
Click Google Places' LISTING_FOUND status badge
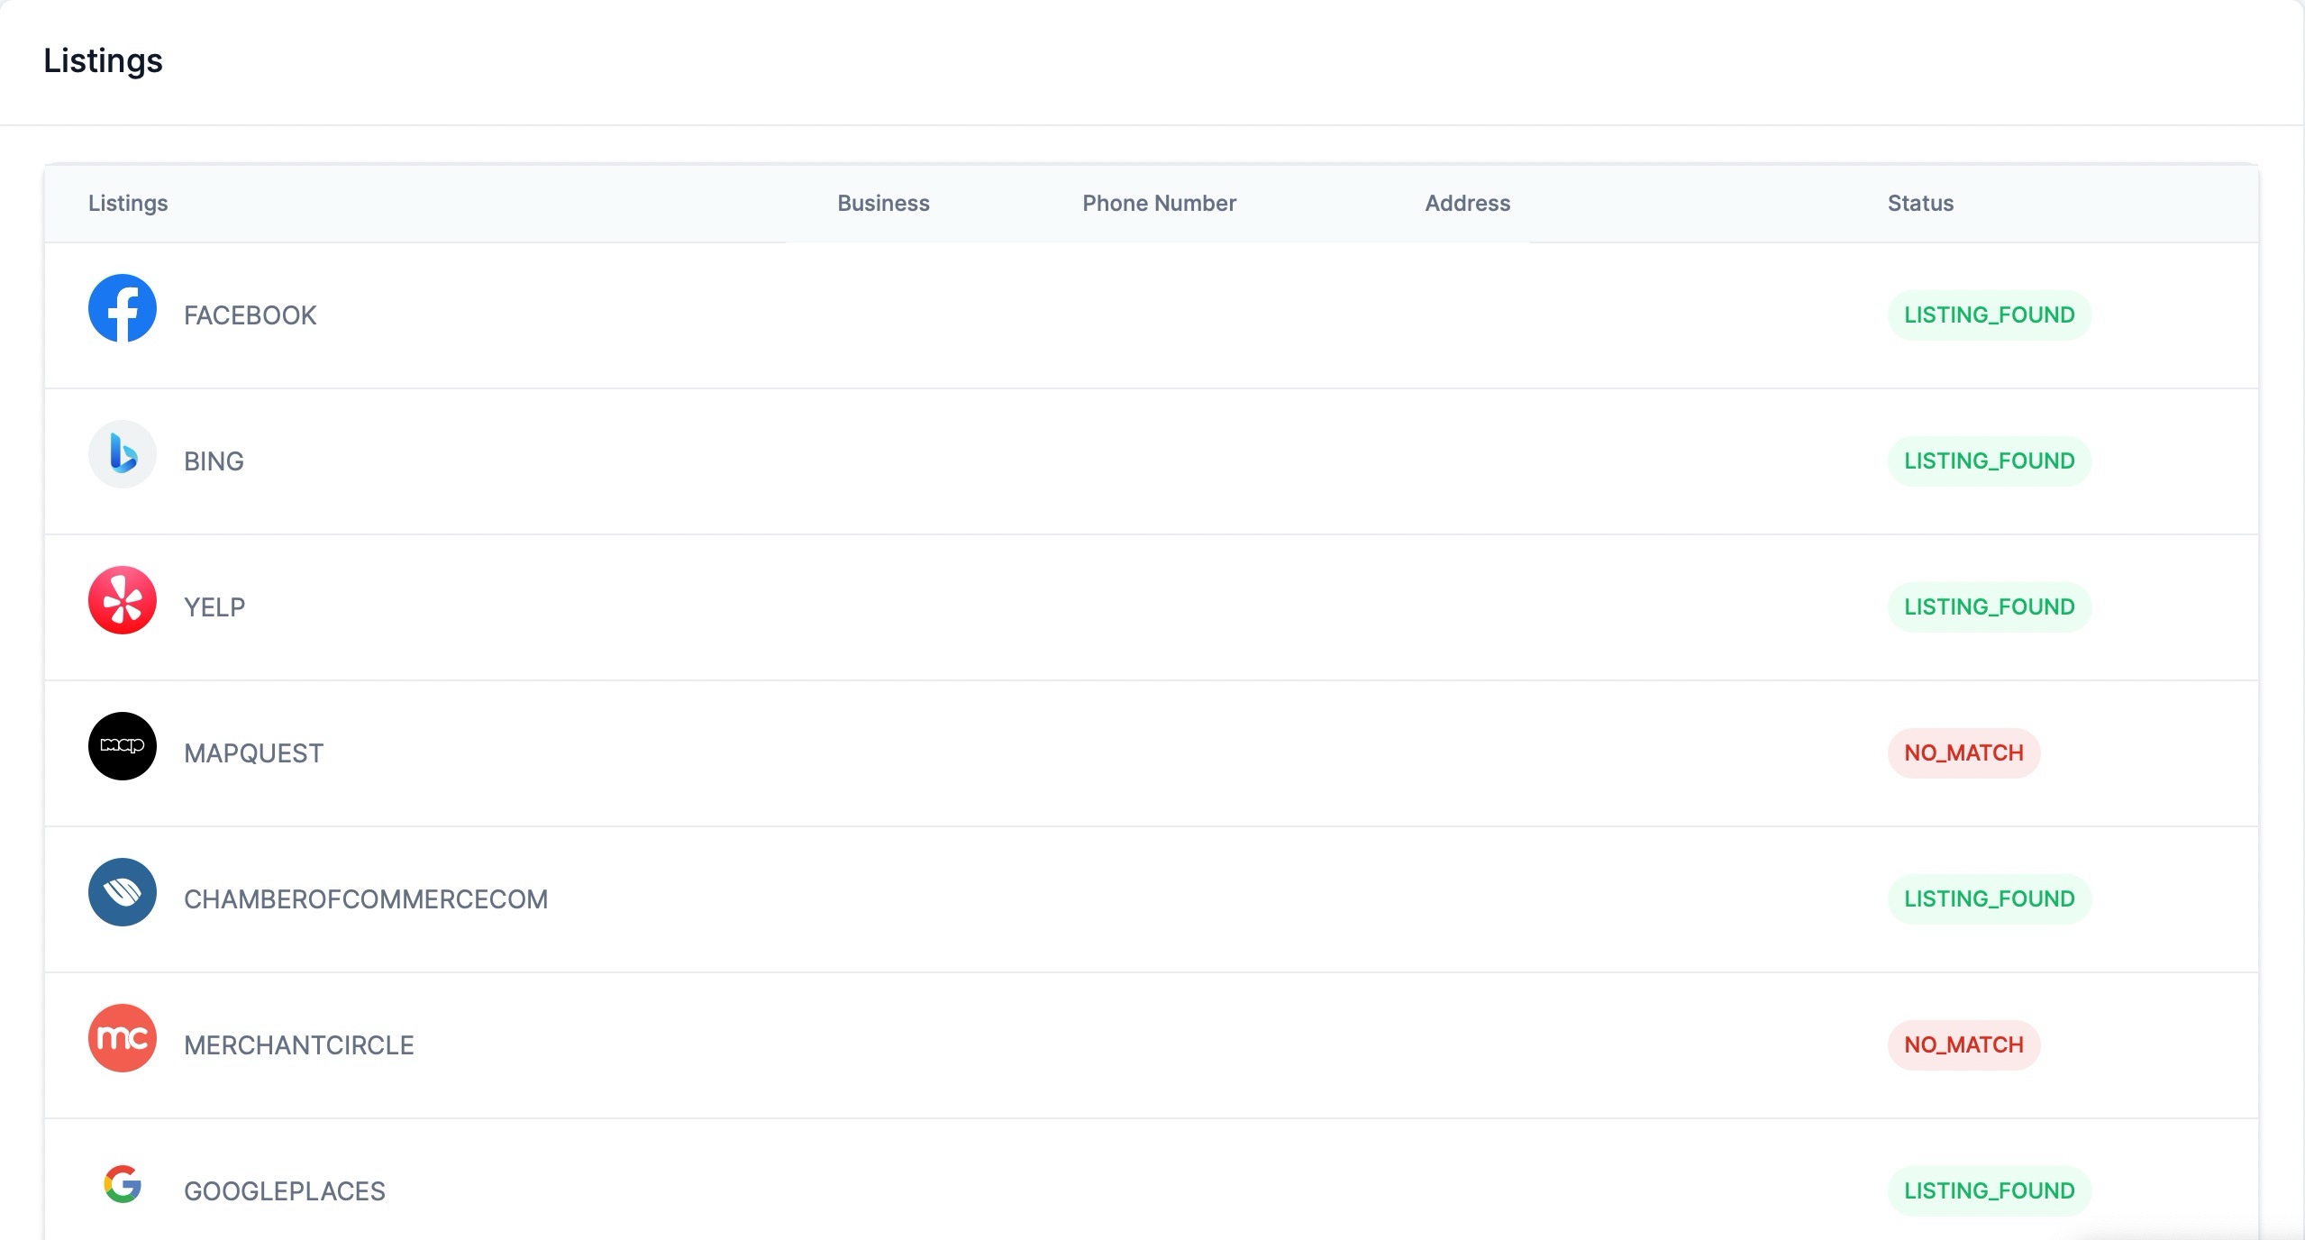pos(1989,1191)
